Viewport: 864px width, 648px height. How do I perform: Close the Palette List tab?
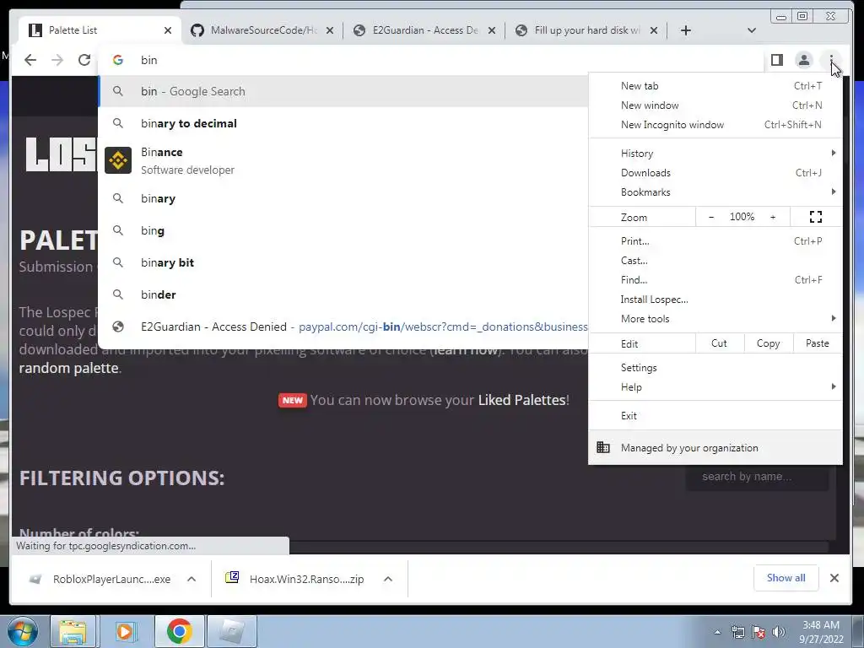point(168,30)
